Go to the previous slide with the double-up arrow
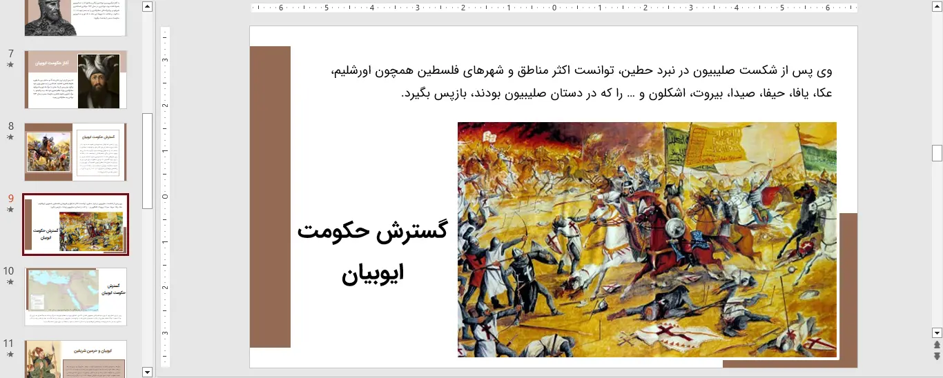 click(x=937, y=344)
